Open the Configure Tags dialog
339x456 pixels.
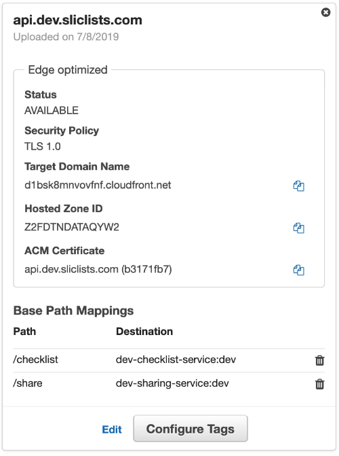tap(191, 429)
